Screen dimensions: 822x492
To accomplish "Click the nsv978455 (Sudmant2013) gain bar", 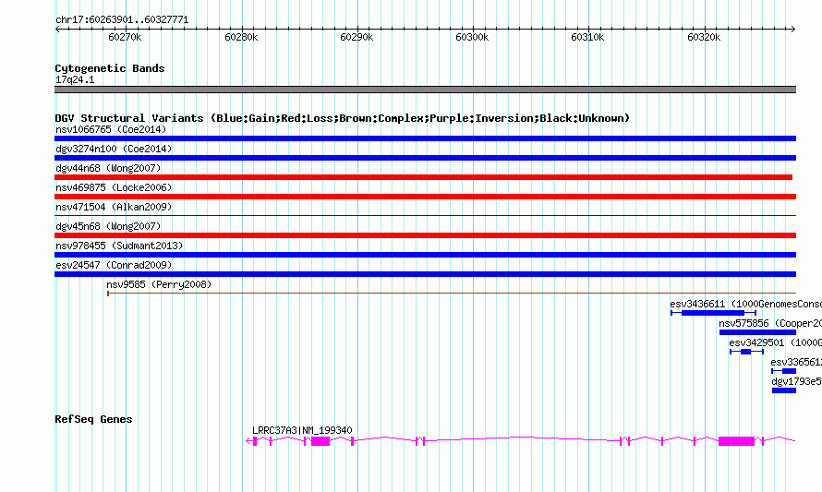I will click(x=425, y=255).
